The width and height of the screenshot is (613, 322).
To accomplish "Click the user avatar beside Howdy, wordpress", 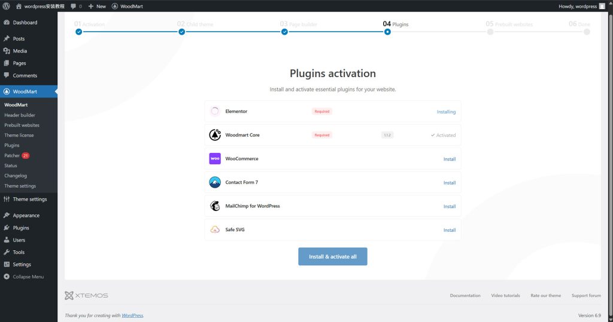I will point(602,6).
